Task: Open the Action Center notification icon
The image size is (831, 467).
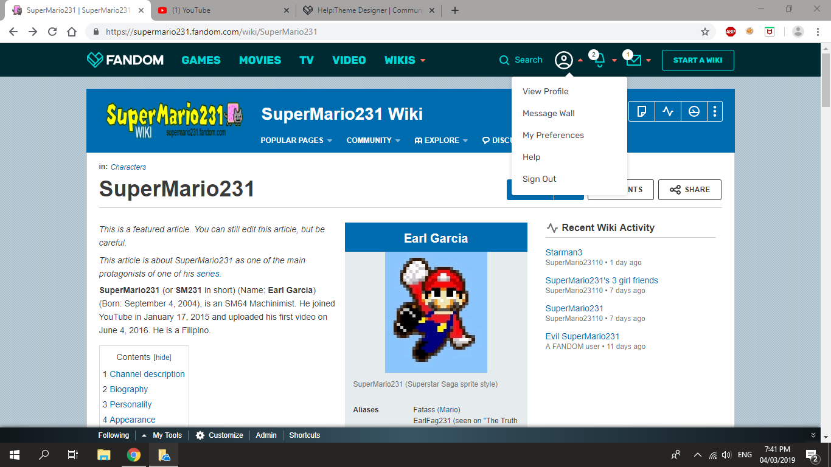Action: (x=811, y=454)
